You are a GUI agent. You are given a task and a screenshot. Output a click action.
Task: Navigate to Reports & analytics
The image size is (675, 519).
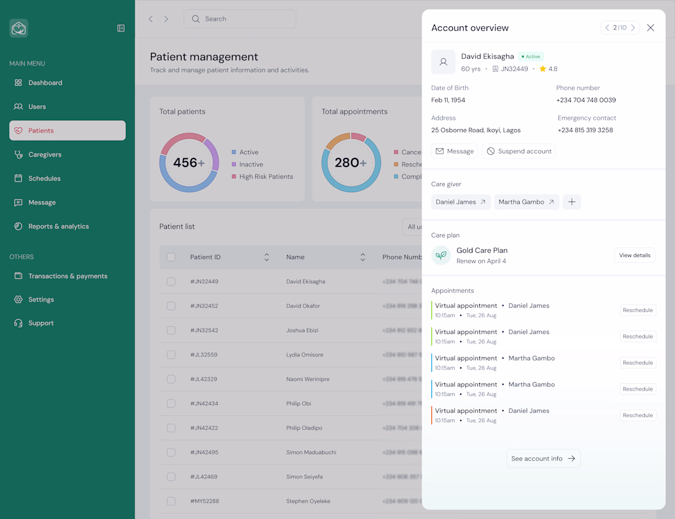[x=58, y=227]
